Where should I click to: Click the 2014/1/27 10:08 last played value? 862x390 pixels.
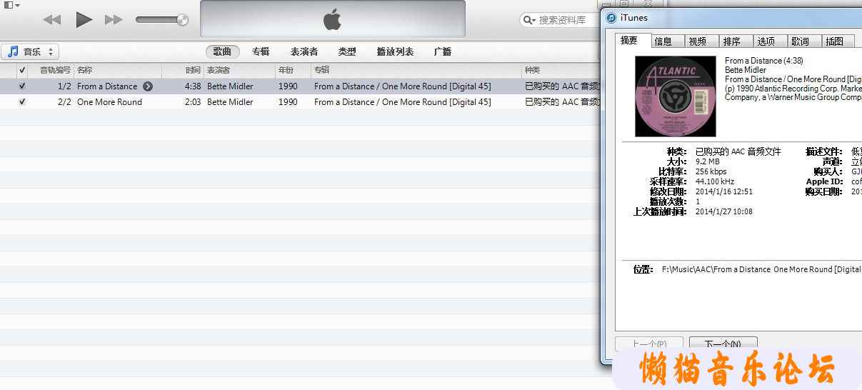tap(724, 211)
